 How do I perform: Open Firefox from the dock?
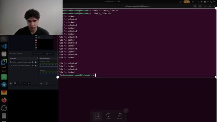click(x=4, y=100)
